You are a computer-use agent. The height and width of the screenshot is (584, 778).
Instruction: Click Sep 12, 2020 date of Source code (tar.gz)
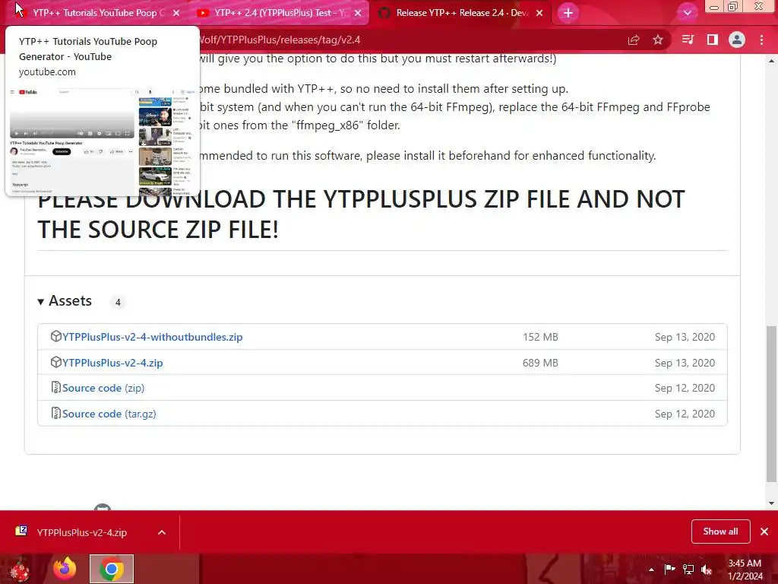(x=685, y=414)
